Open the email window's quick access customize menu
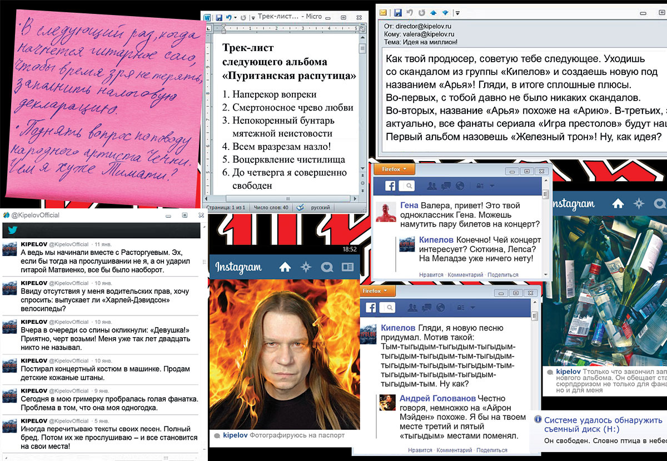Image resolution: width=667 pixels, height=461 pixels. 457,12
